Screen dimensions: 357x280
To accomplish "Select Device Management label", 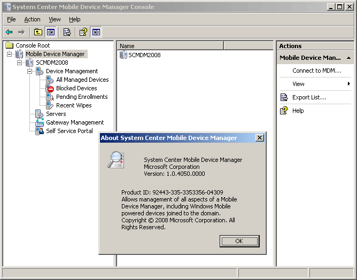I will (72, 71).
